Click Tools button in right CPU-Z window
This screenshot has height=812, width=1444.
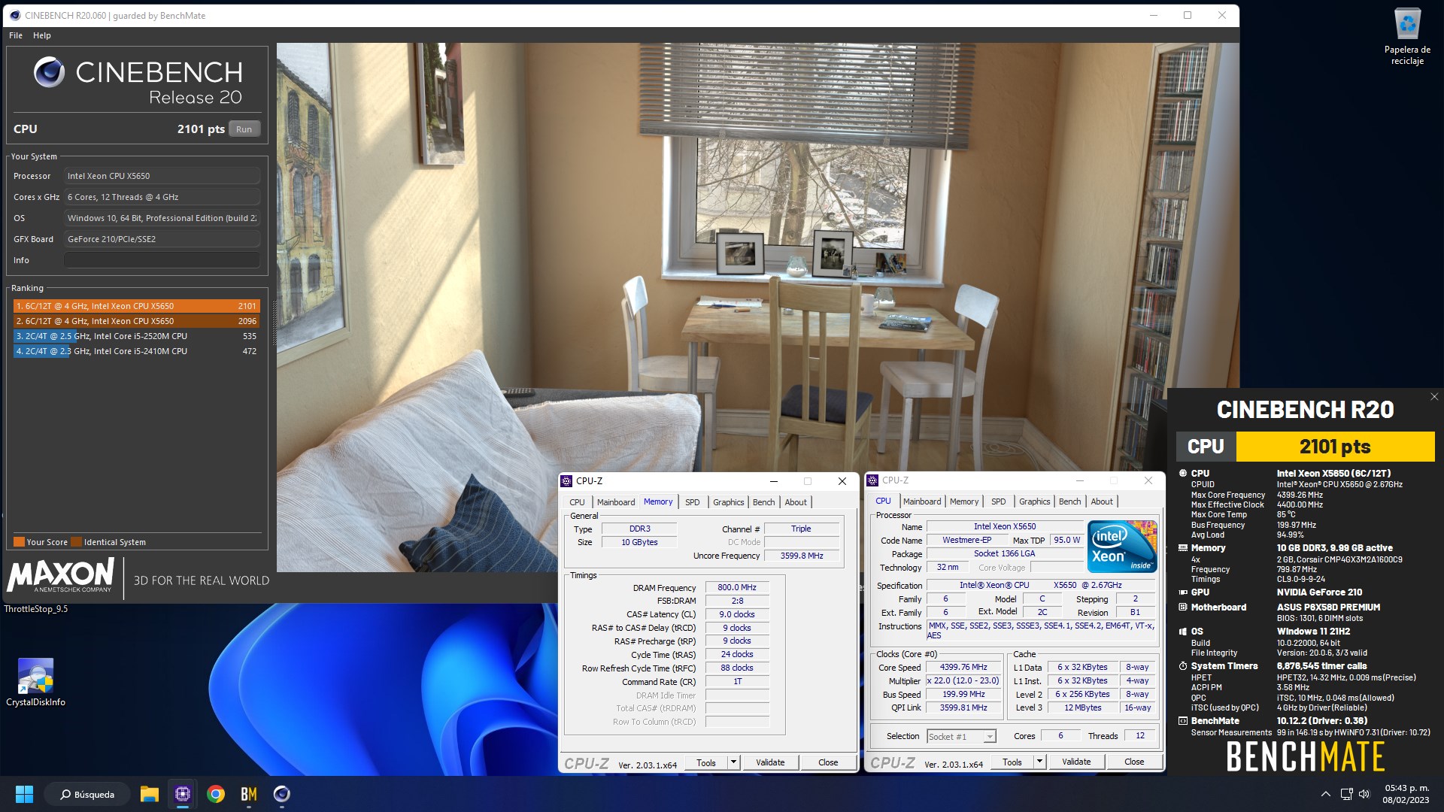[x=1012, y=762]
